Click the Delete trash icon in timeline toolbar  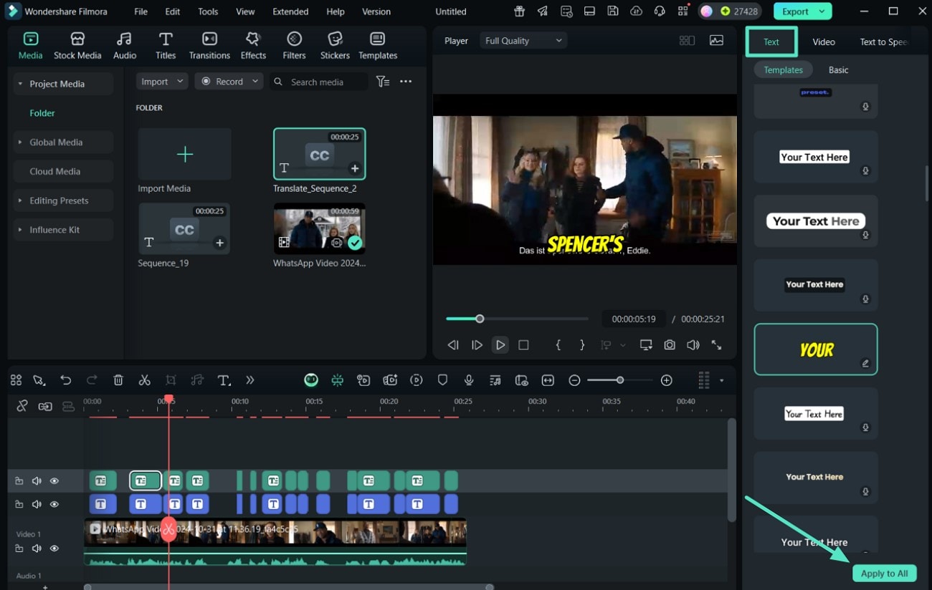tap(118, 380)
